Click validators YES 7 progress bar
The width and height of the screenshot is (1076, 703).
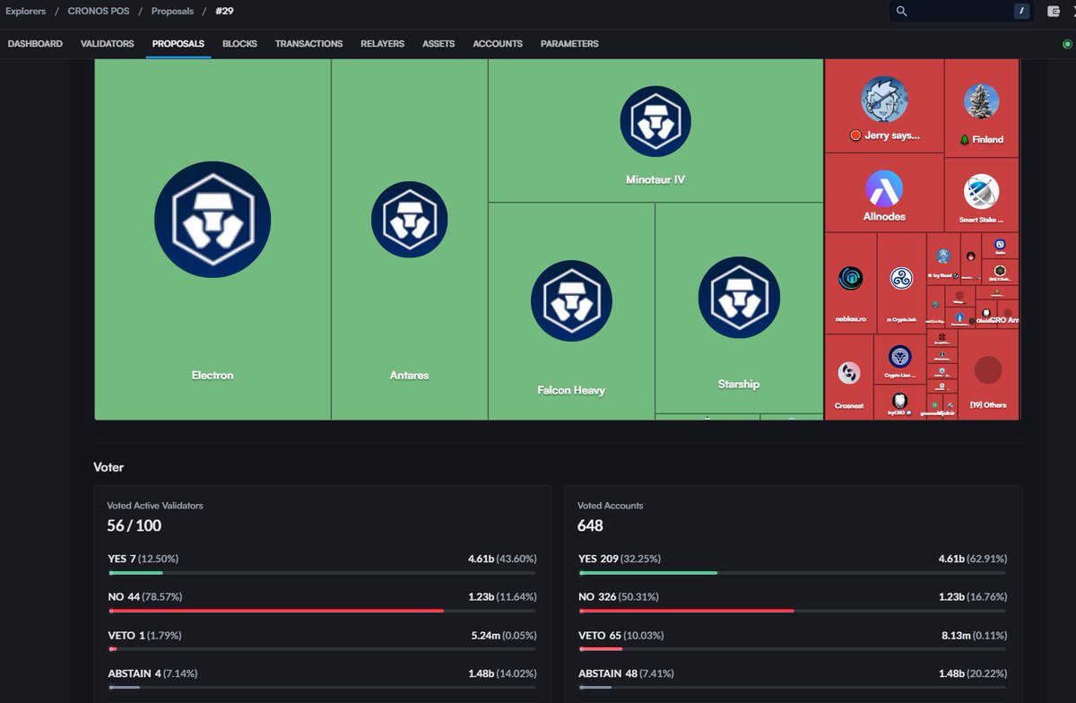[x=322, y=572]
